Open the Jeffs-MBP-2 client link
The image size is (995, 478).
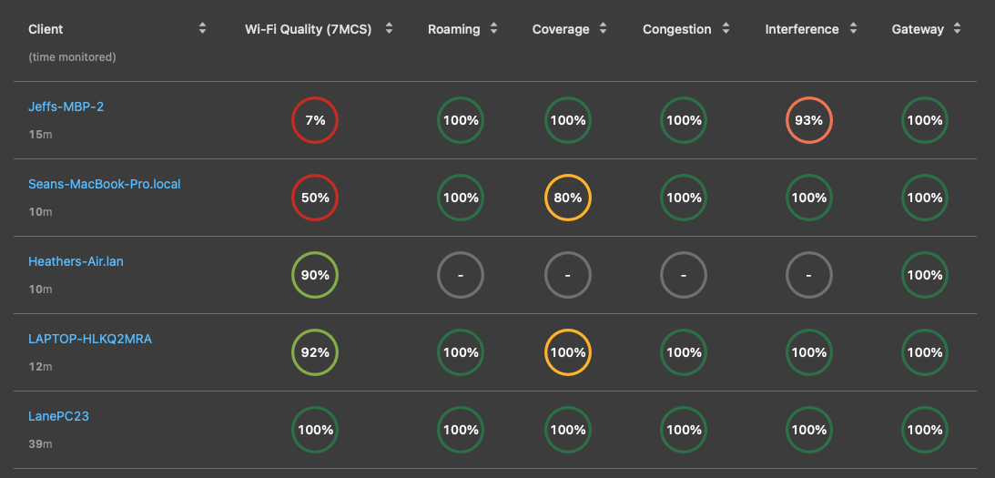pos(66,107)
